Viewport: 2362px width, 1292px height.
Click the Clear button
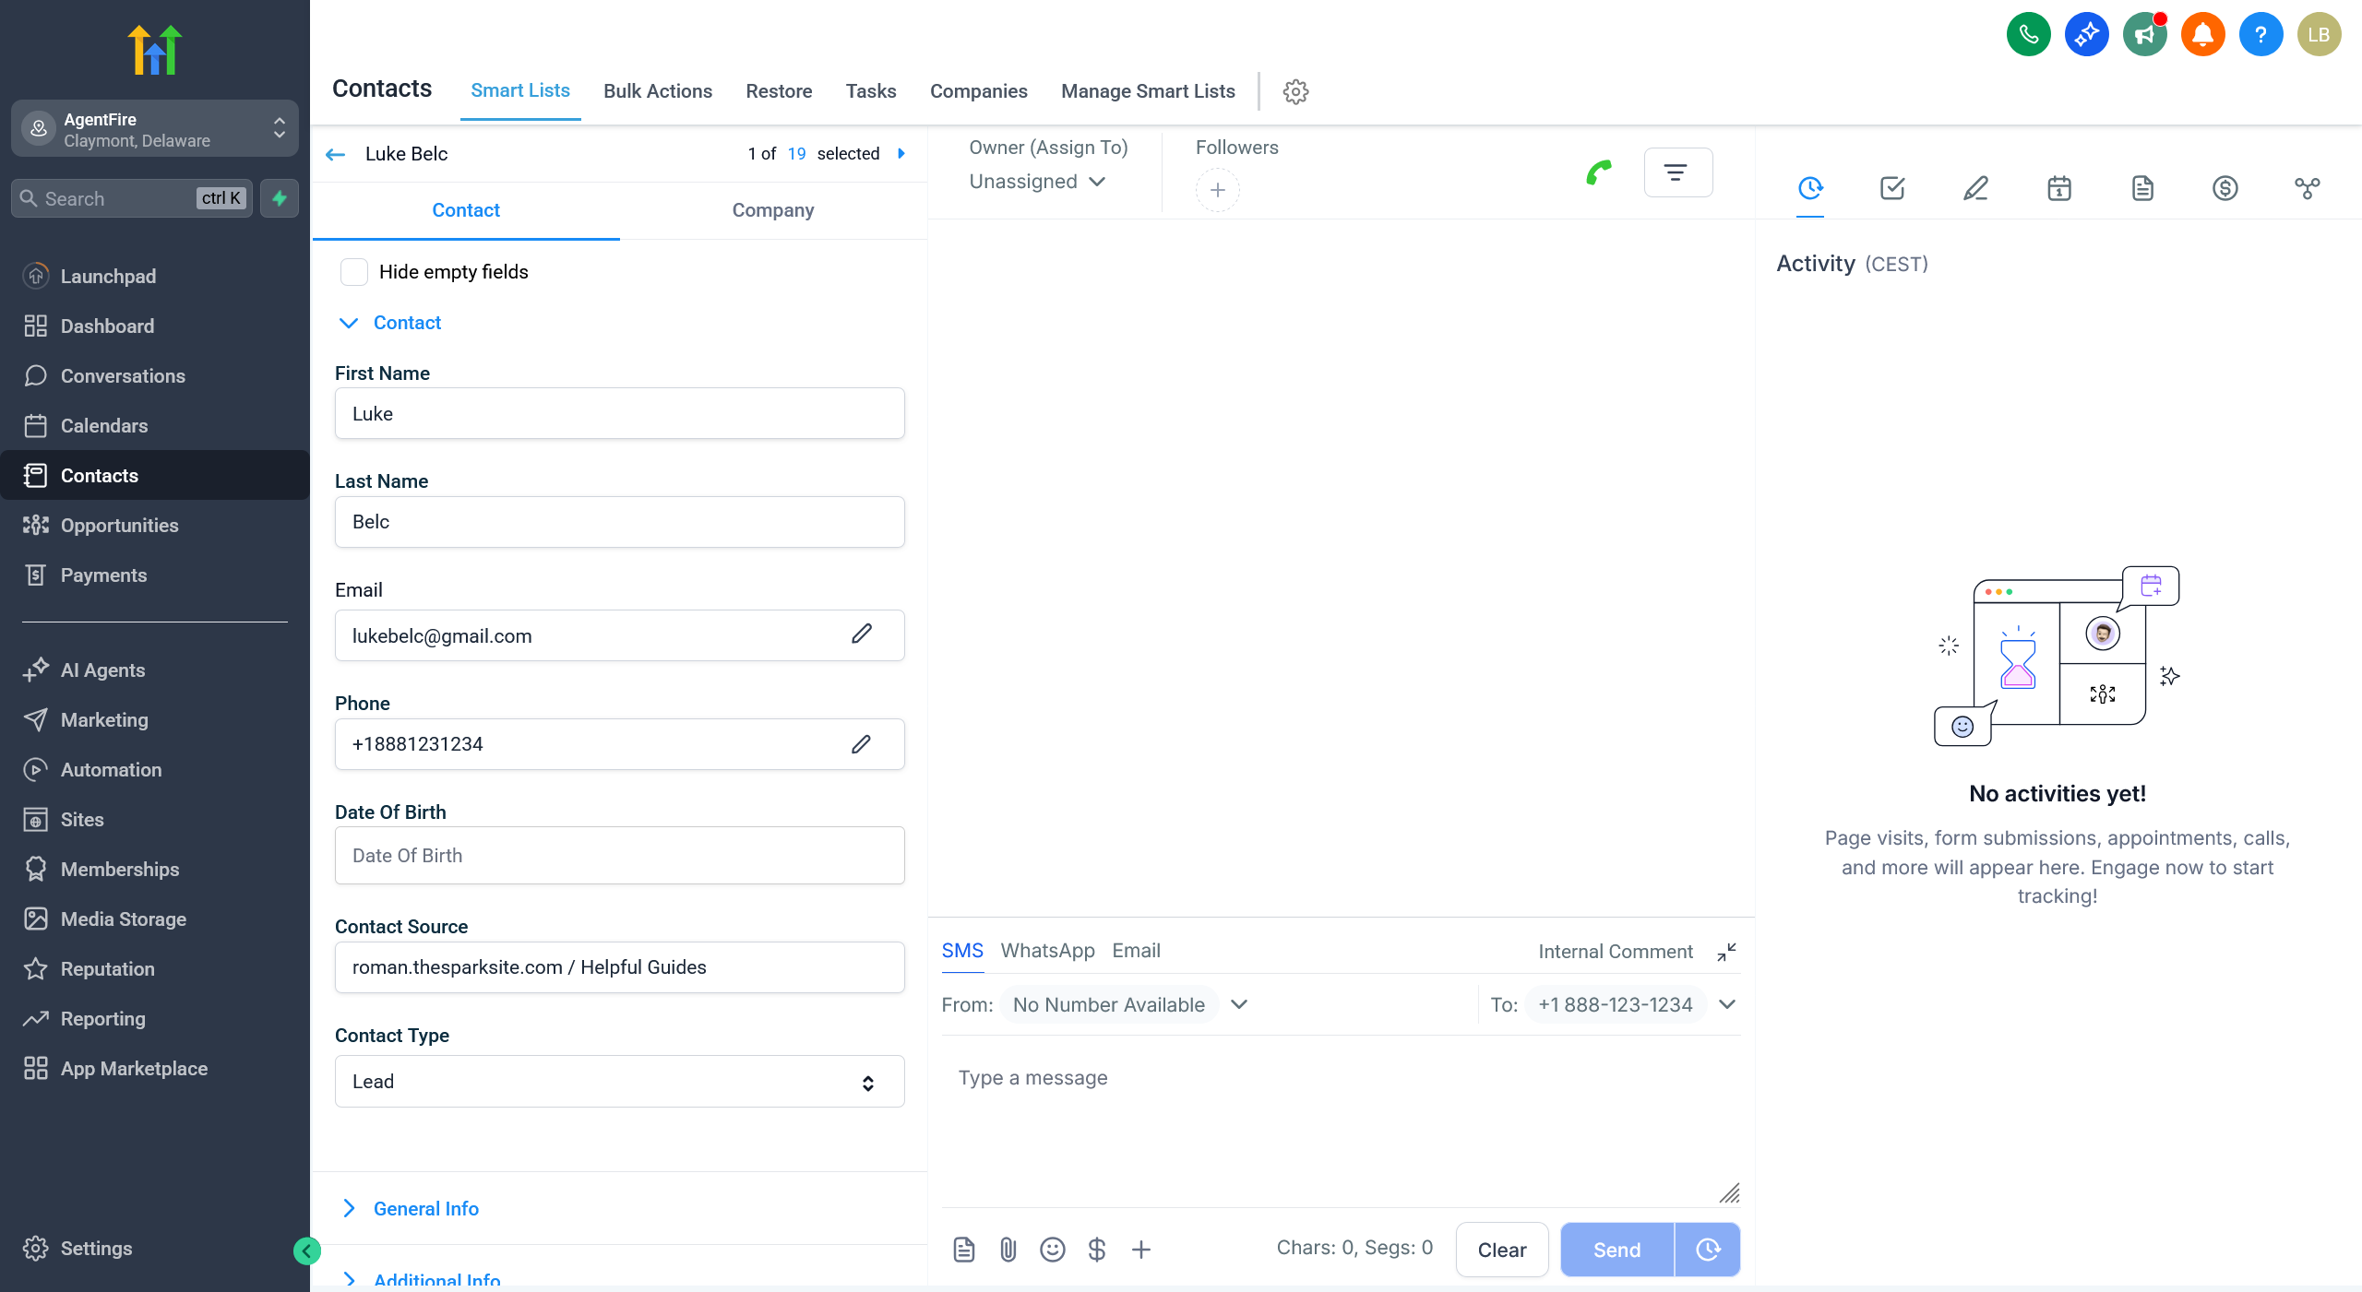1501,1250
